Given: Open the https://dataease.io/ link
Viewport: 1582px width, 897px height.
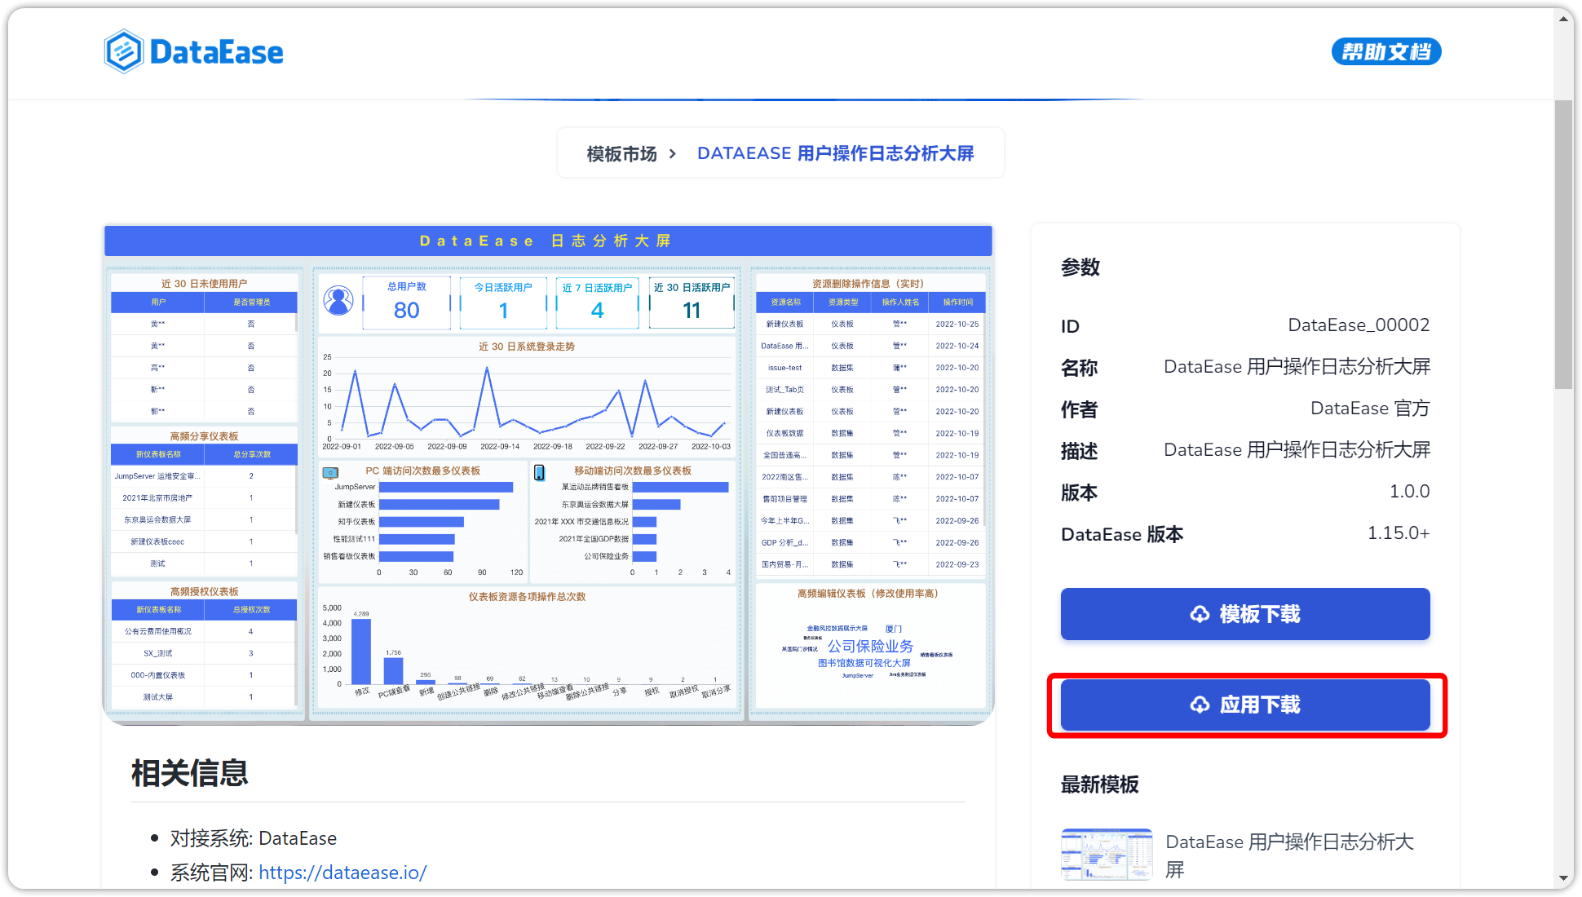Looking at the screenshot, I should tap(342, 872).
